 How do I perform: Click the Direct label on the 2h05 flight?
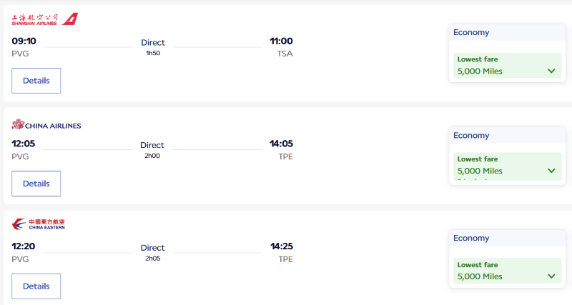(x=153, y=248)
